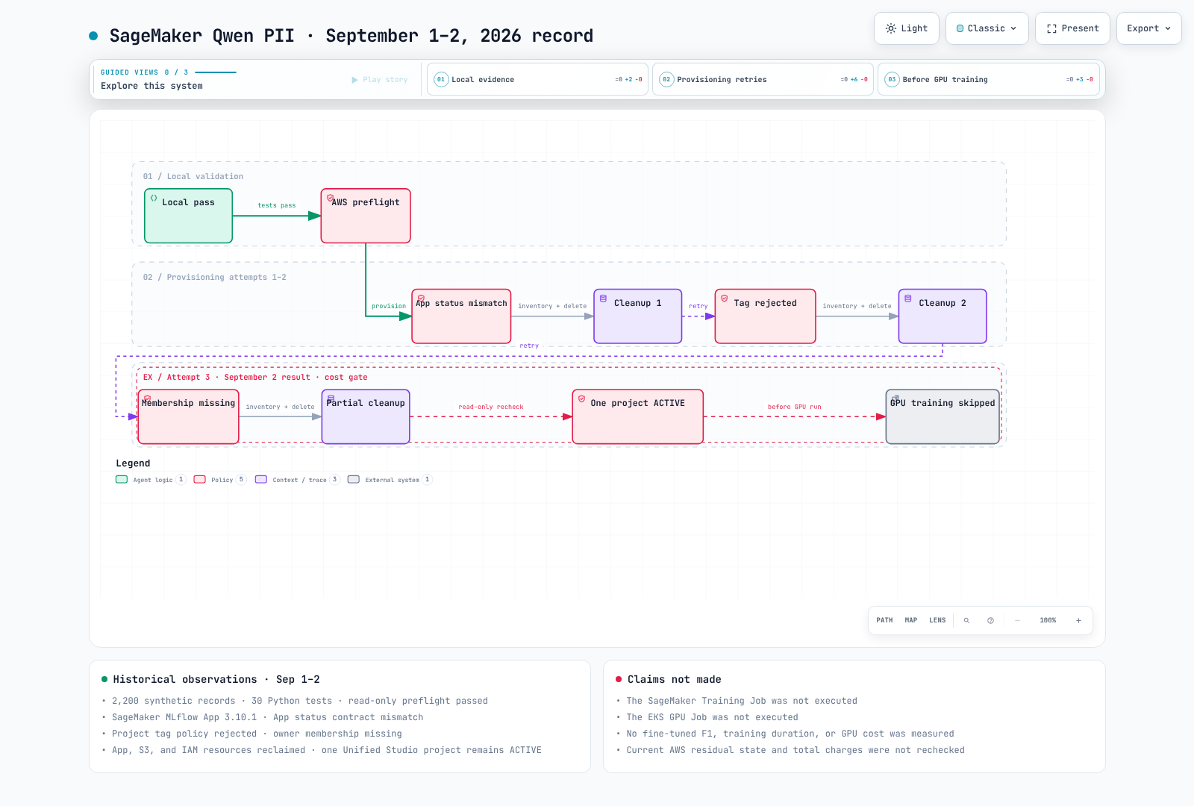Click the gray External system legend swatch
This screenshot has height=806, width=1194.
pyautogui.click(x=354, y=480)
